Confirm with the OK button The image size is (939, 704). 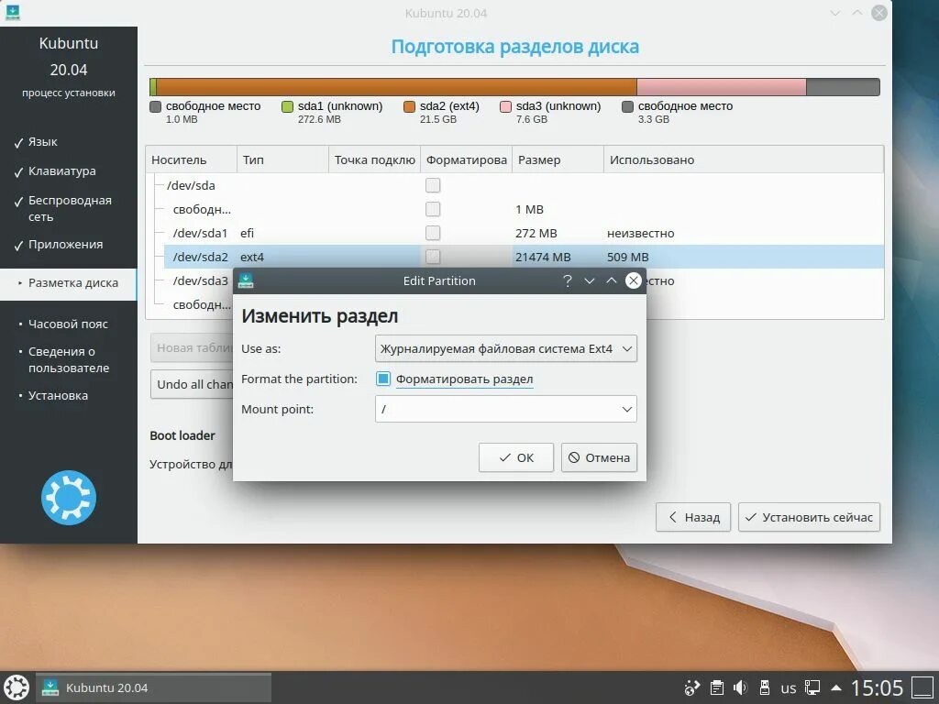516,457
